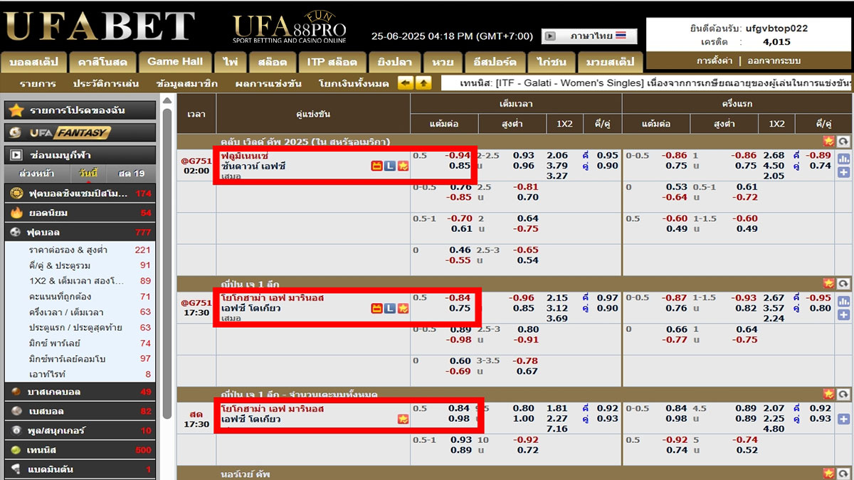The image size is (854, 480).
Task: Favorite the Yokohama @G751 match star
Action: 403,308
